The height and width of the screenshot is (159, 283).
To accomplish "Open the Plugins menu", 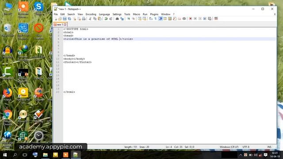I will pos(154,14).
